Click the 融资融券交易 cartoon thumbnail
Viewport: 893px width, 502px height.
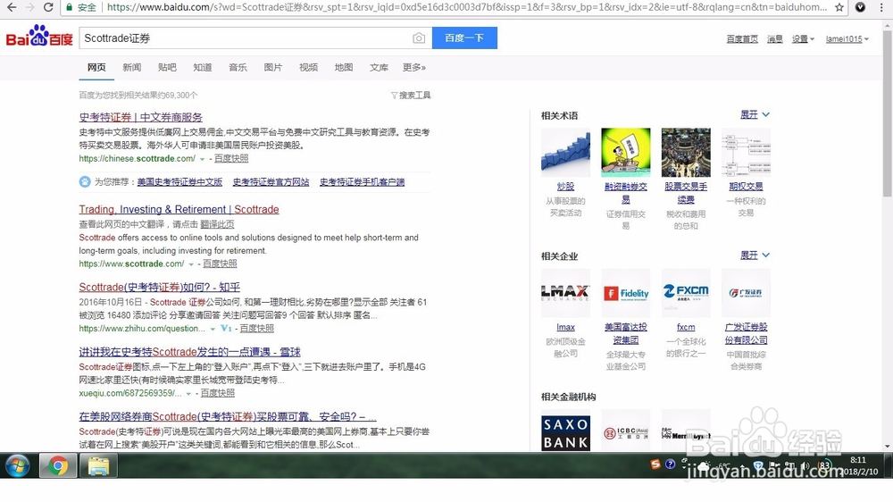pyautogui.click(x=625, y=152)
